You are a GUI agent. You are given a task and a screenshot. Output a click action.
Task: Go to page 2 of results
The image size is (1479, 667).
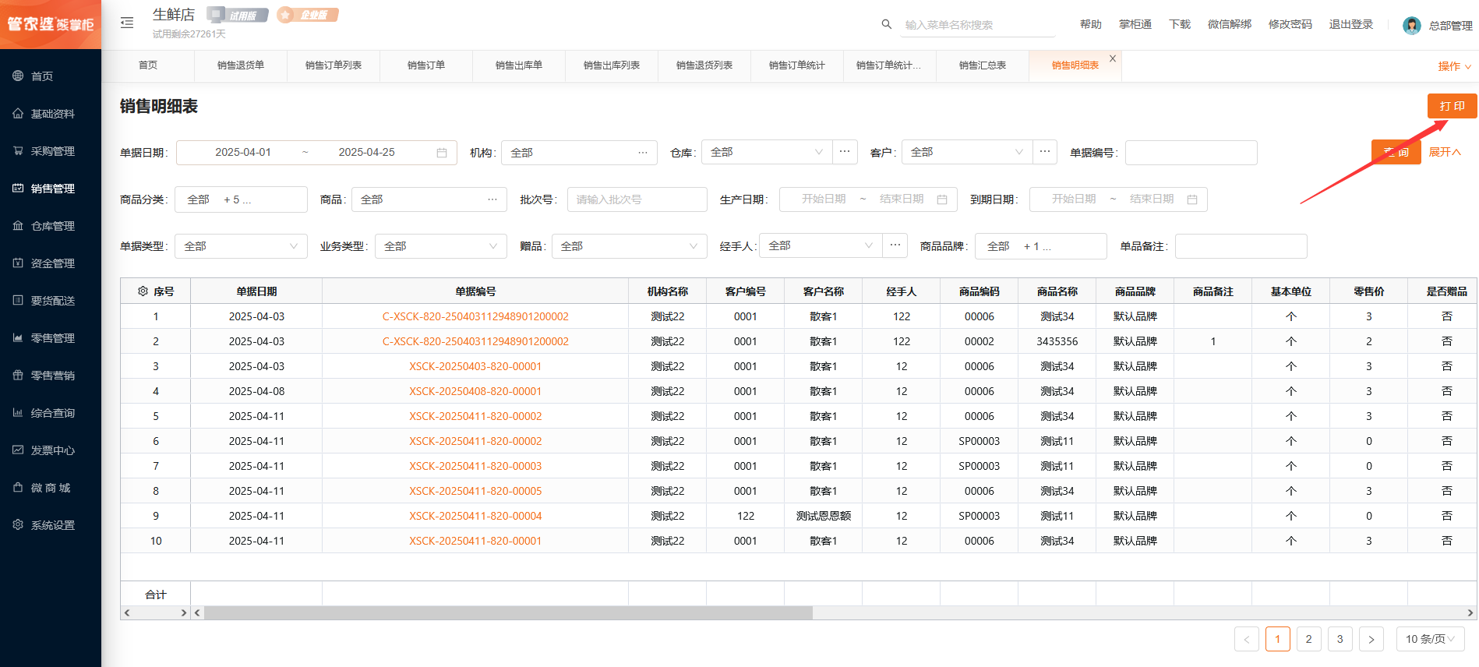(x=1308, y=639)
